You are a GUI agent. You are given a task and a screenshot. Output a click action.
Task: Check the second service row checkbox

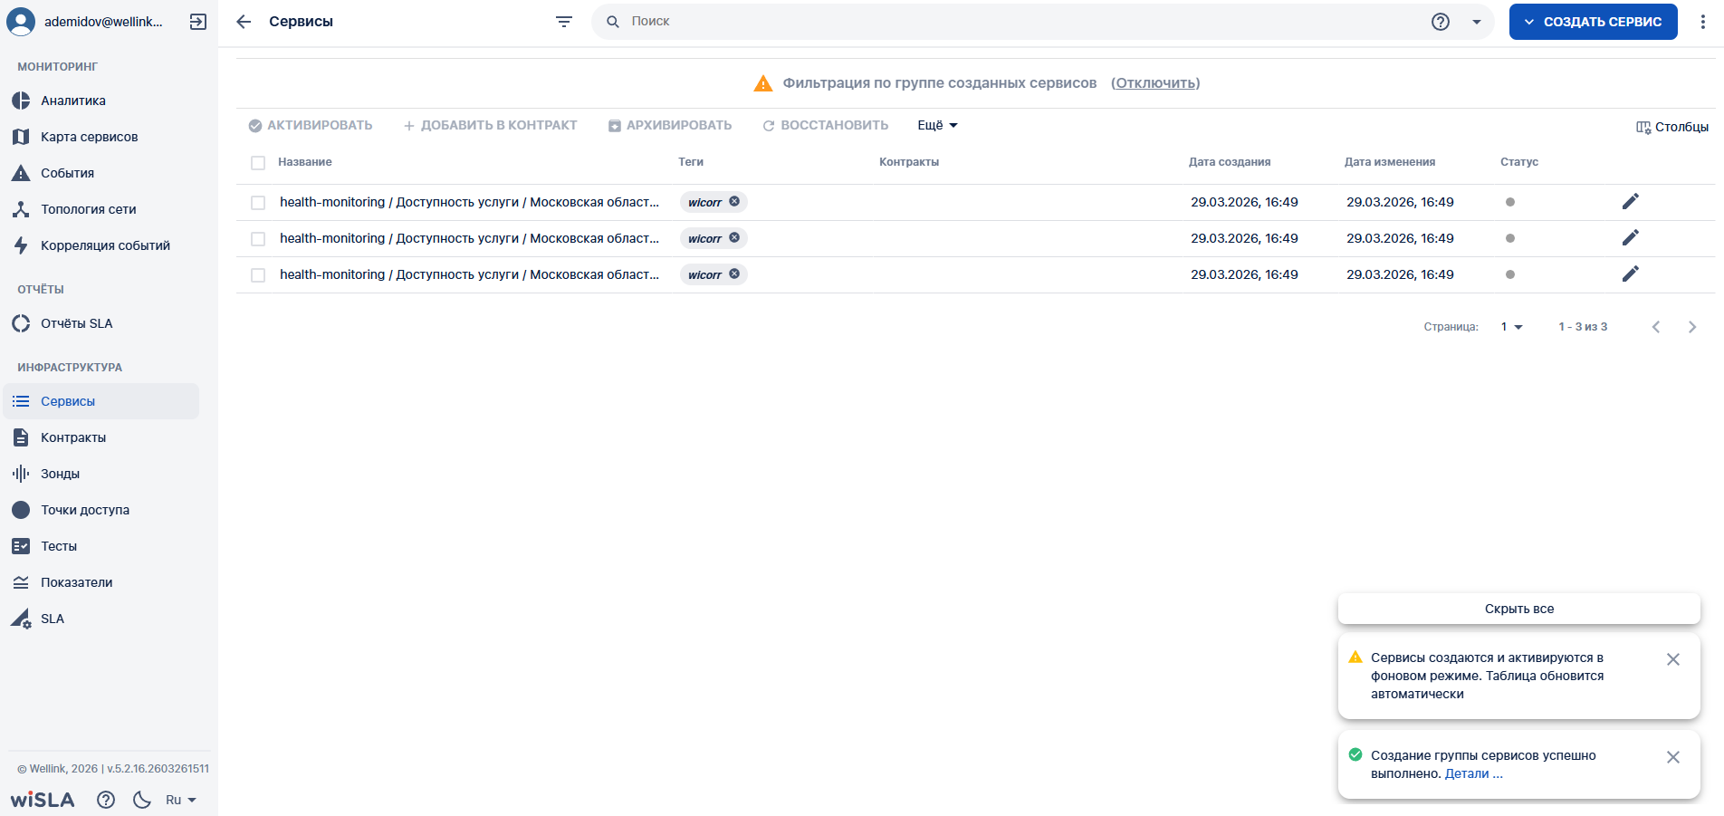[258, 239]
